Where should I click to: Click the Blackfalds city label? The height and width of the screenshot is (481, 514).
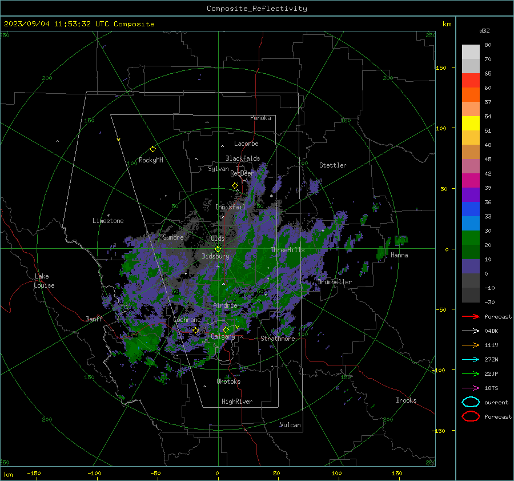[243, 158]
